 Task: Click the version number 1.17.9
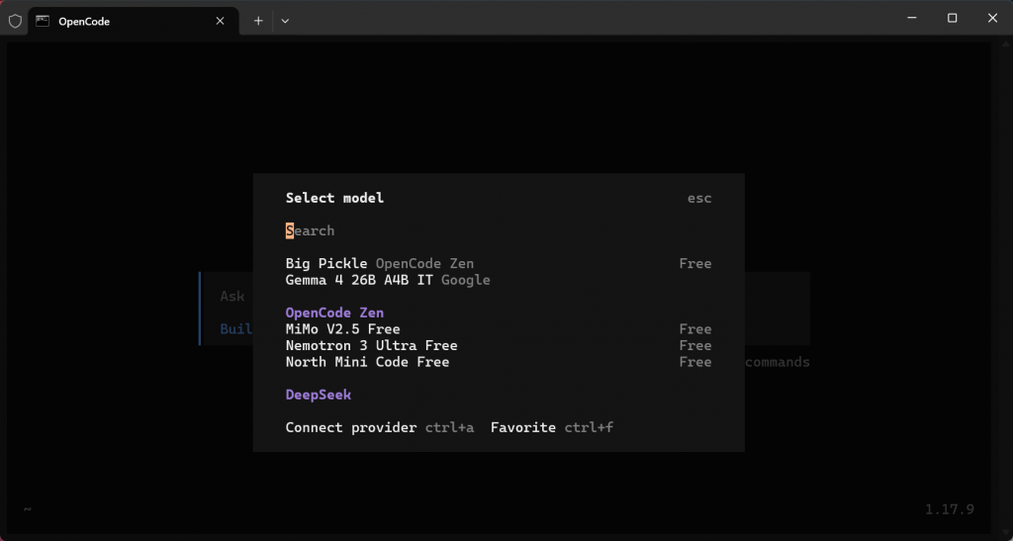point(949,509)
